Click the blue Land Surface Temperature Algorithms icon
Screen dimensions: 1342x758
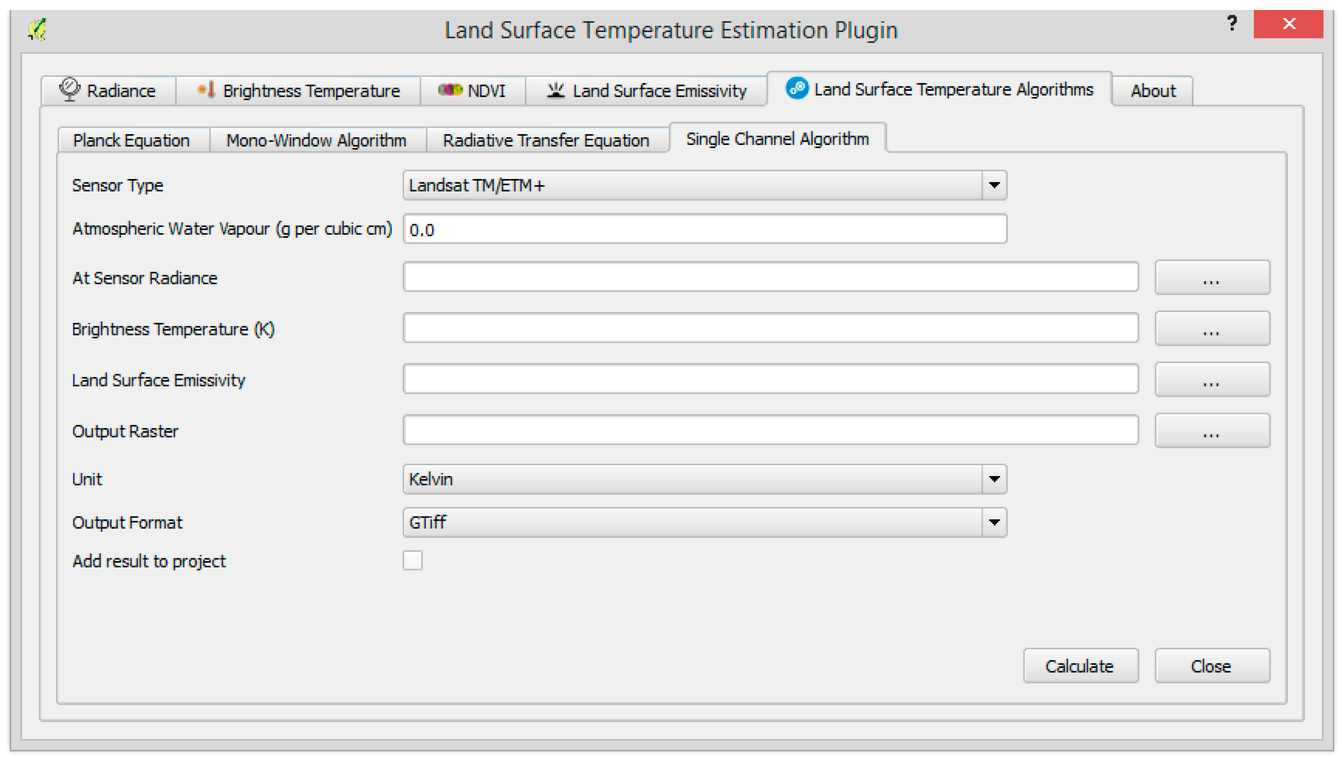(796, 88)
